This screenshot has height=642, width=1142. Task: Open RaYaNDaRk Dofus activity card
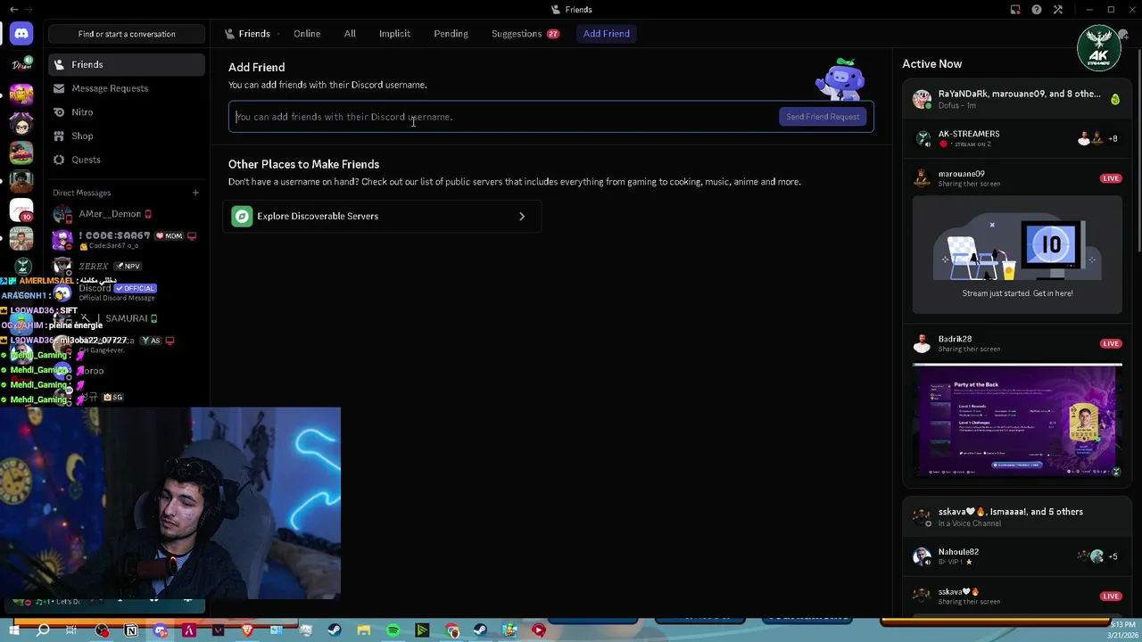tap(1017, 99)
